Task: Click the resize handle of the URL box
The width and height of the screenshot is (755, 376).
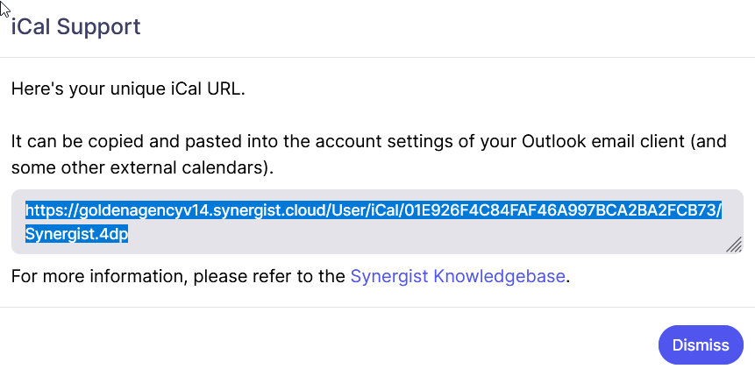Action: point(734,246)
